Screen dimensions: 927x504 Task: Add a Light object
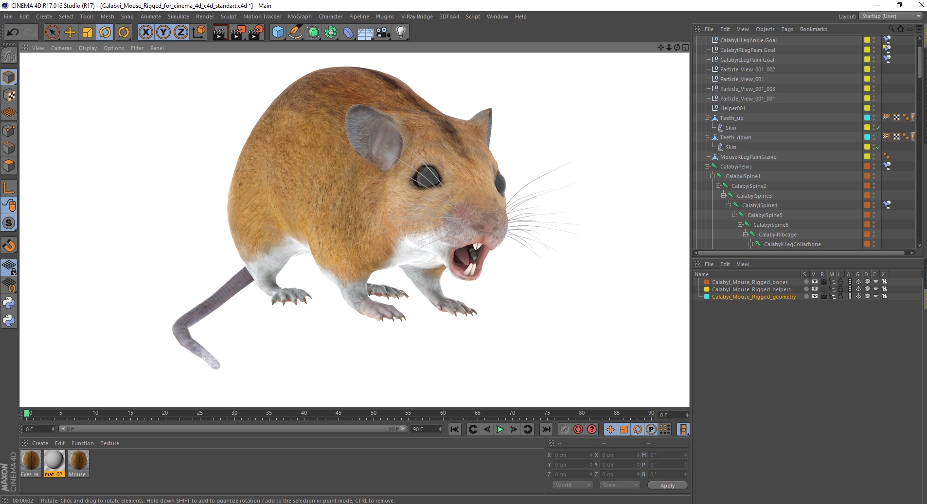pos(401,33)
